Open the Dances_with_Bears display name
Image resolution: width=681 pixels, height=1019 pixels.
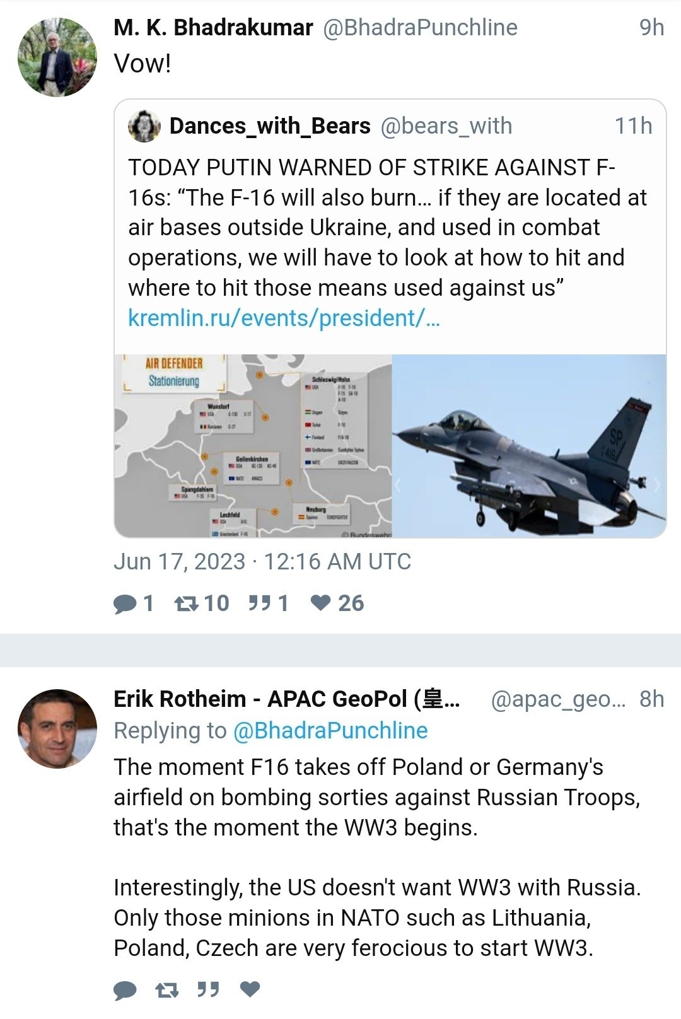[x=270, y=126]
